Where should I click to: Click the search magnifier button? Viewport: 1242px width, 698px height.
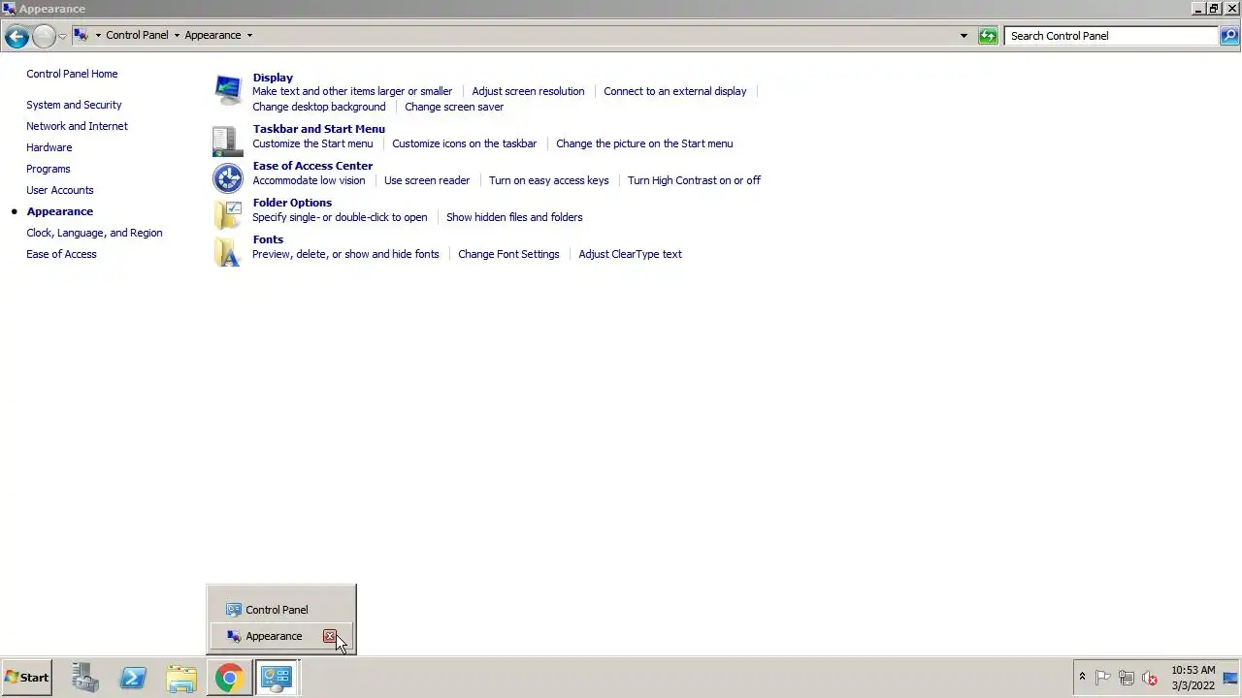(x=1229, y=36)
